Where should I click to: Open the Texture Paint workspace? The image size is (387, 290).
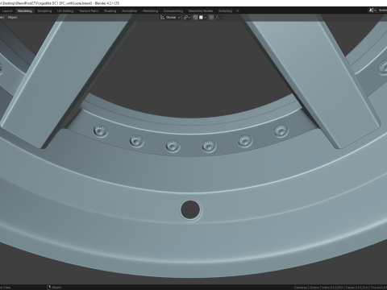pos(89,11)
